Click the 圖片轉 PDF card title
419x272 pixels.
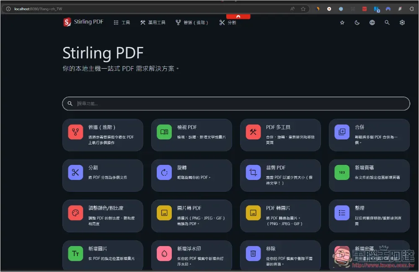pos(189,208)
